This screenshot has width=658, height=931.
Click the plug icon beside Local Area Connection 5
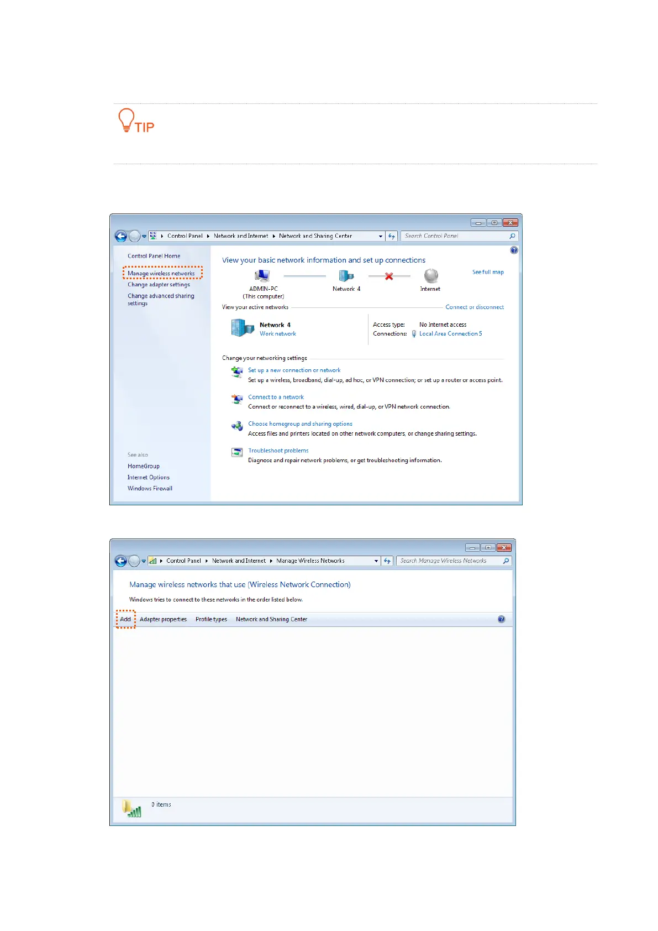[x=414, y=334]
